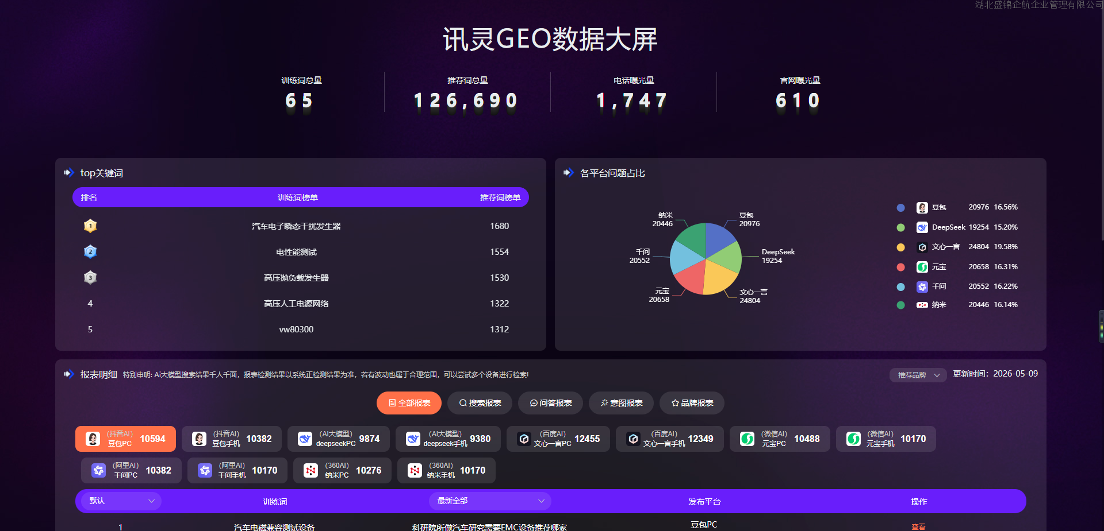Click the 发布平台 column header

coord(704,502)
